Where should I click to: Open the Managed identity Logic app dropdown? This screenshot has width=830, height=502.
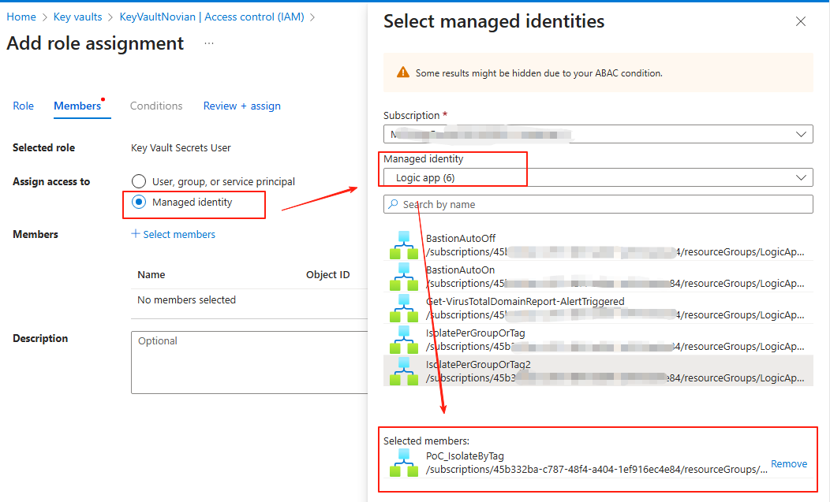597,177
